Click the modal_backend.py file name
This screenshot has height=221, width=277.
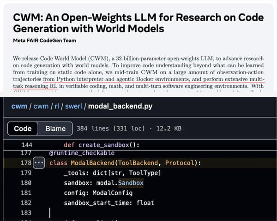pos(120,106)
